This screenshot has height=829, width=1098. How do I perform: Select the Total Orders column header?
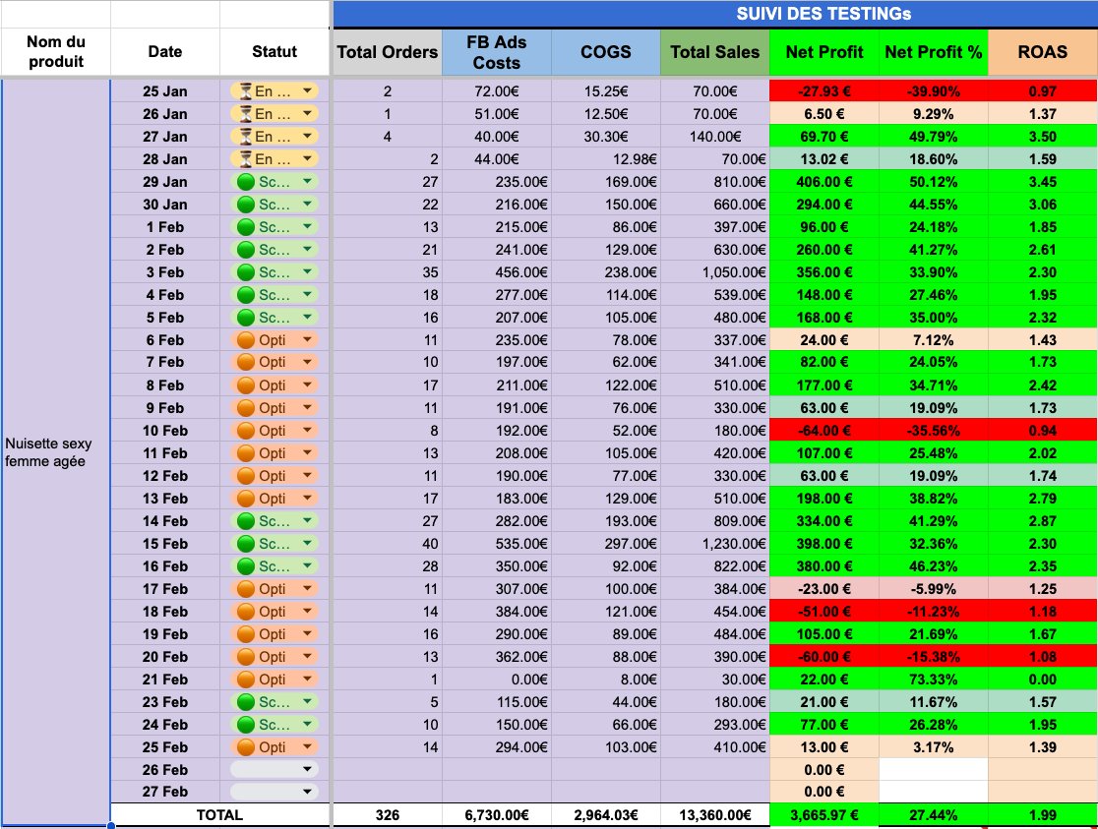[388, 52]
